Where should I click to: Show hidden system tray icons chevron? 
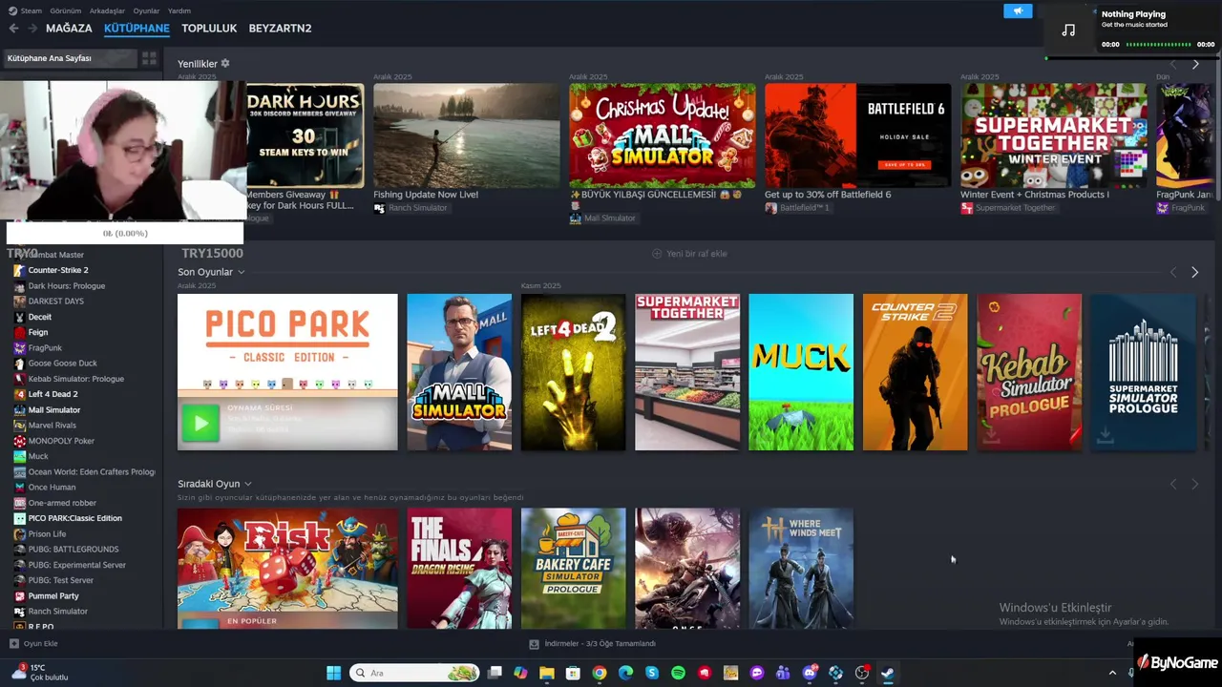[x=1112, y=673]
